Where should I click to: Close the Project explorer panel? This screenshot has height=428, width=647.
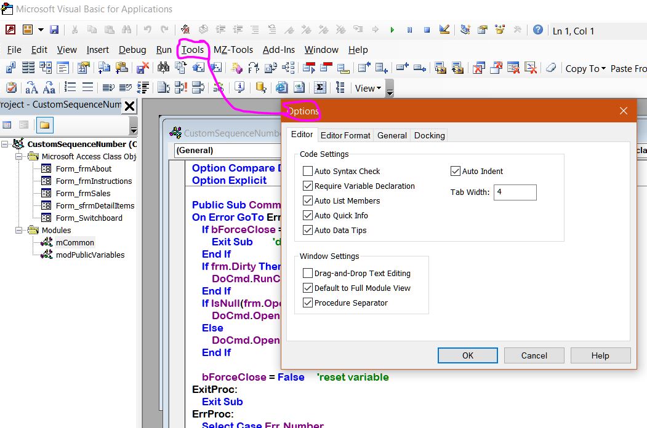point(129,106)
